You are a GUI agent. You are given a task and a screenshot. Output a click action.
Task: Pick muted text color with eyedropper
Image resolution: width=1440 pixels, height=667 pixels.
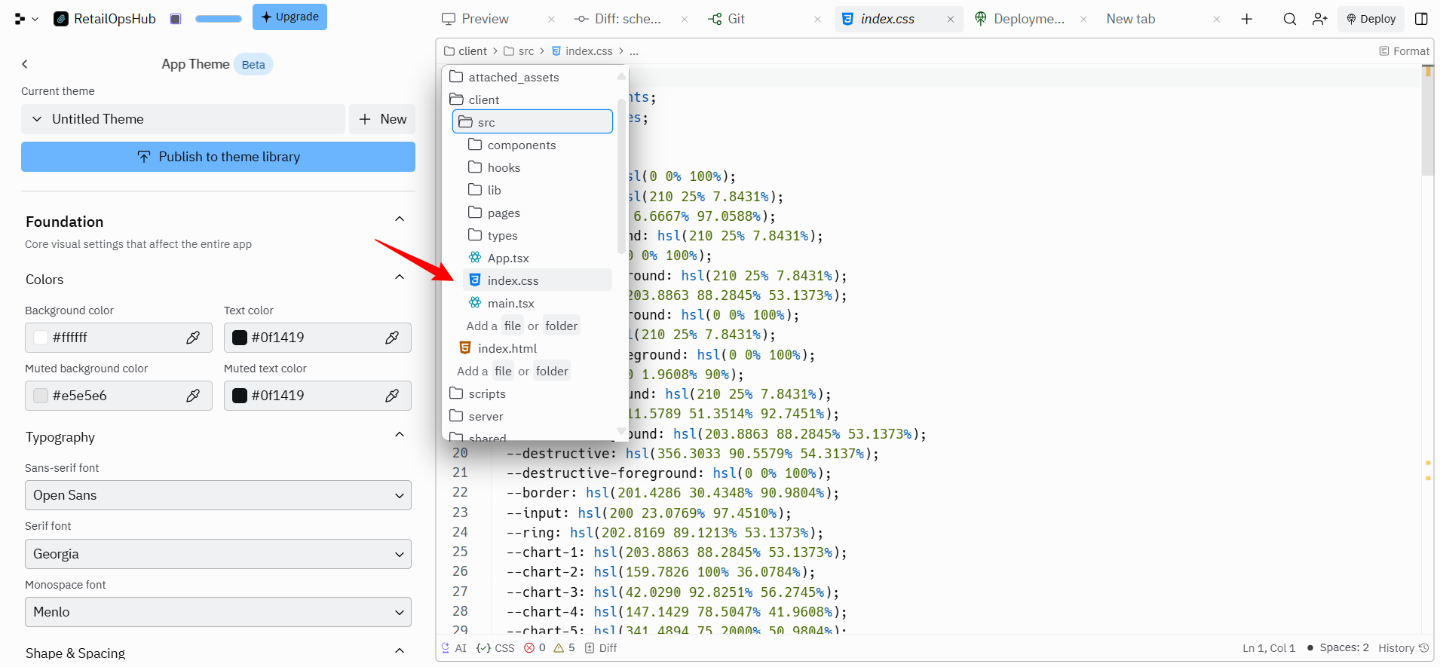click(x=392, y=396)
